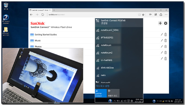Click the add (plus) icon in SanDisk page
This screenshot has height=105, width=185.
(160, 23)
